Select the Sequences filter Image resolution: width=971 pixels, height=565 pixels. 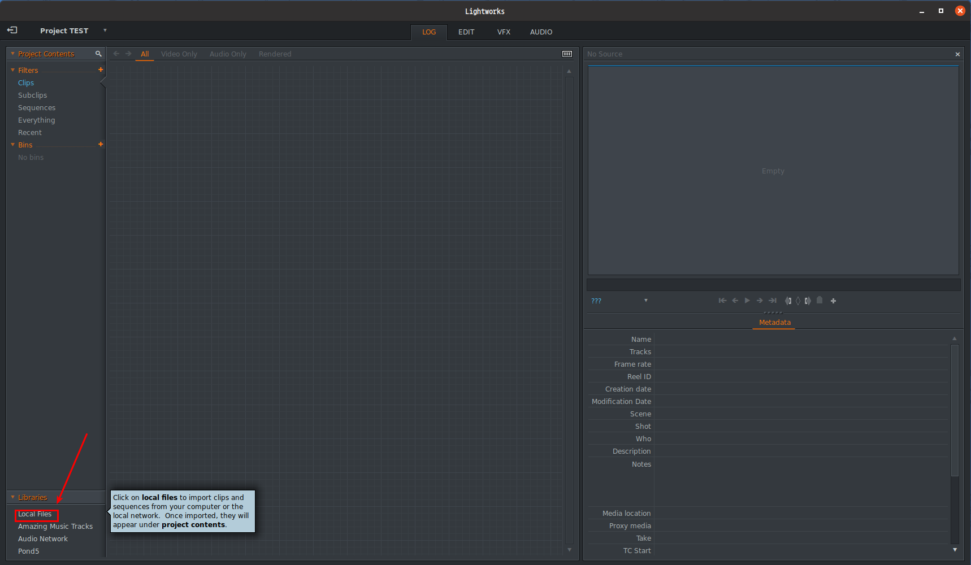pyautogui.click(x=37, y=107)
